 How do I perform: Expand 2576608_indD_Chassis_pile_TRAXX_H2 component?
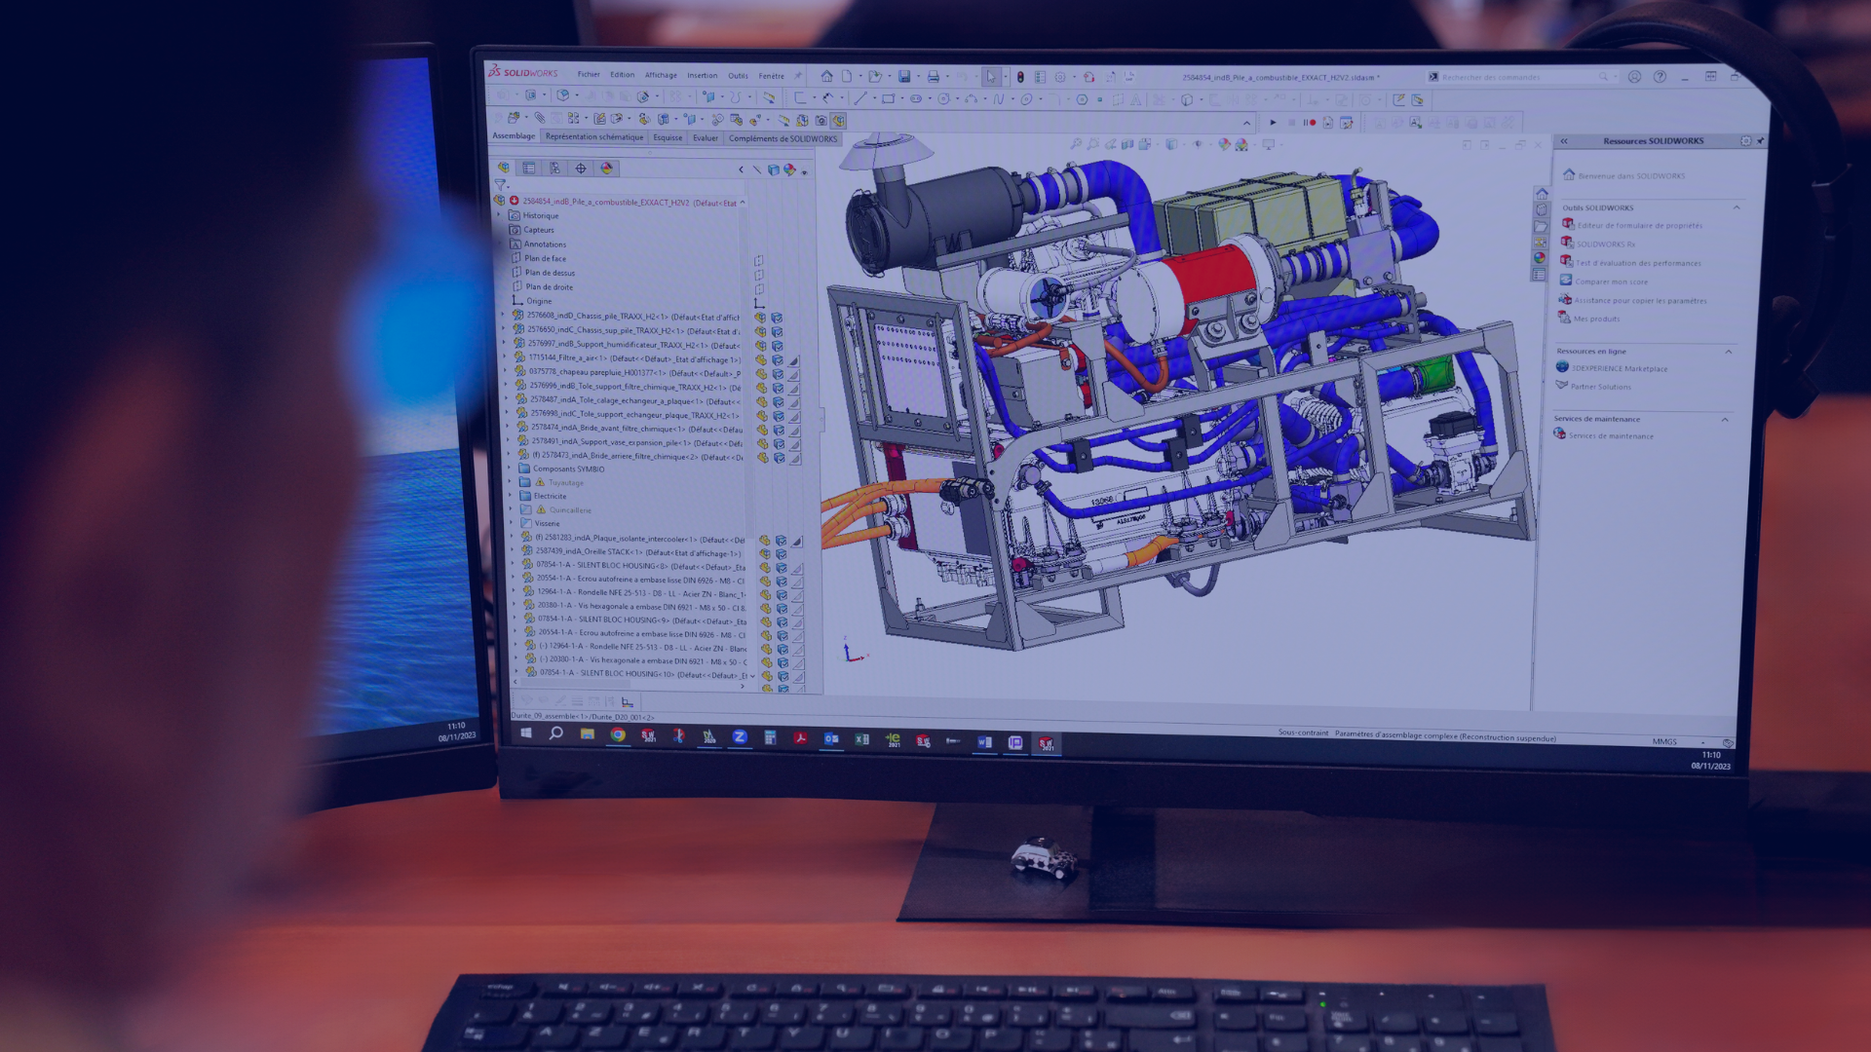coord(504,315)
